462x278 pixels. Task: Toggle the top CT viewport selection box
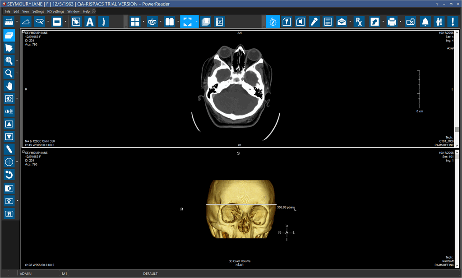23,32
